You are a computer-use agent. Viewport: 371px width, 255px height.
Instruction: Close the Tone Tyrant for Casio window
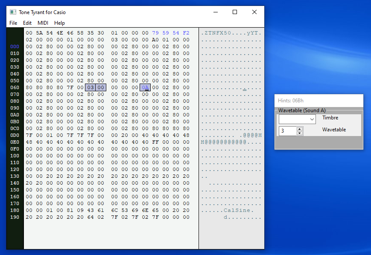pos(254,12)
